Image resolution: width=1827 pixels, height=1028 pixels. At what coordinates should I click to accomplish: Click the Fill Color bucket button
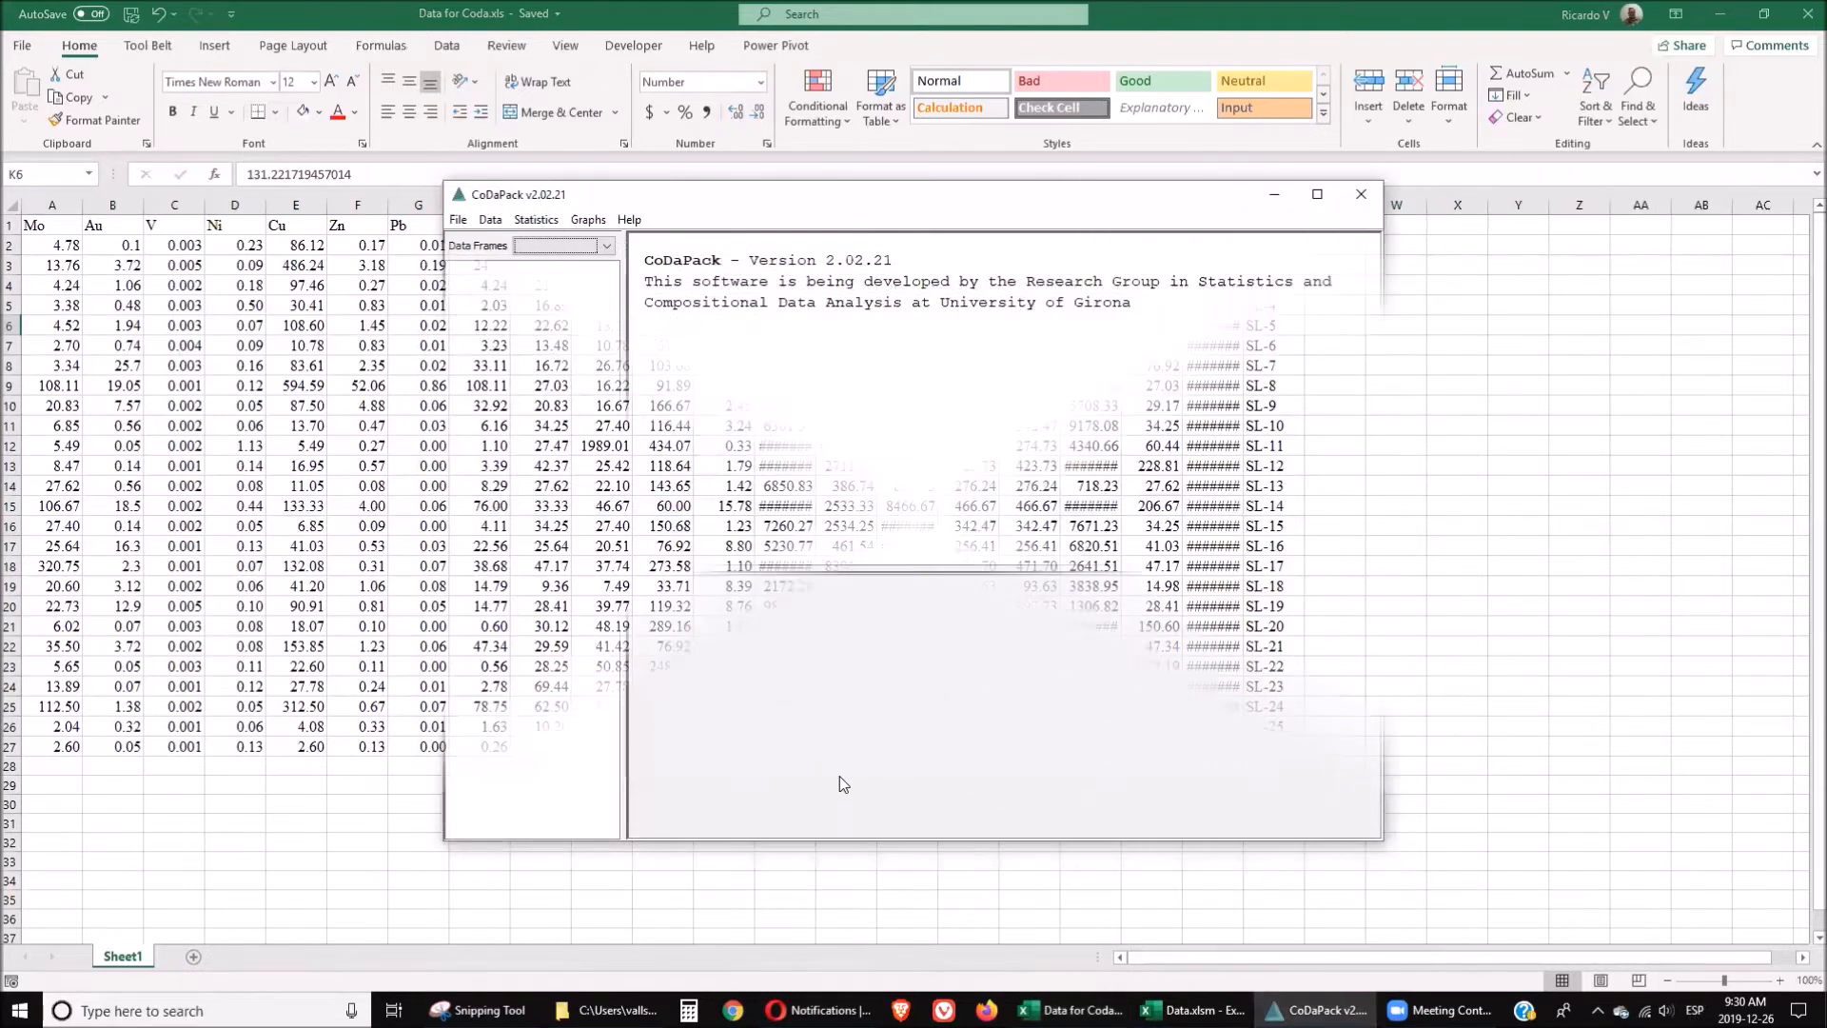(303, 112)
